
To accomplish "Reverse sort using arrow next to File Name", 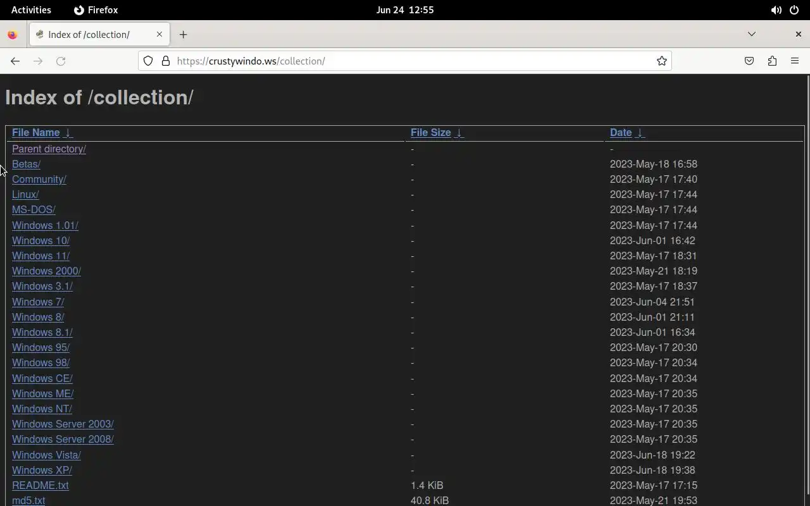I will click(68, 133).
